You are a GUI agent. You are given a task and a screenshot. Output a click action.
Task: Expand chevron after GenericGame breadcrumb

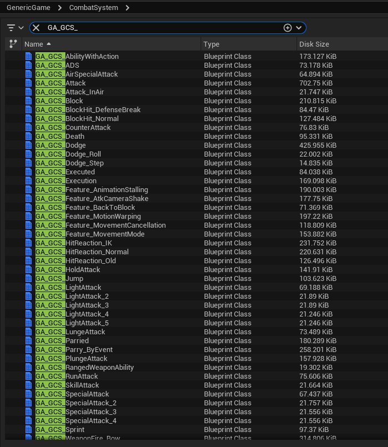click(60, 8)
